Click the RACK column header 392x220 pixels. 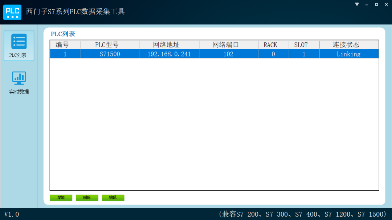pyautogui.click(x=274, y=45)
